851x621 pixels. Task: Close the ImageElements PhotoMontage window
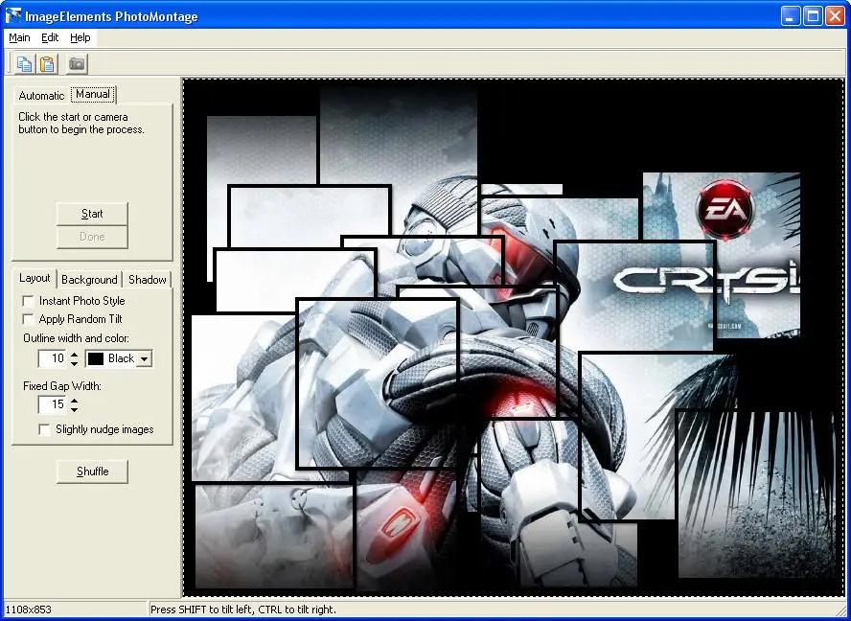pos(836,16)
